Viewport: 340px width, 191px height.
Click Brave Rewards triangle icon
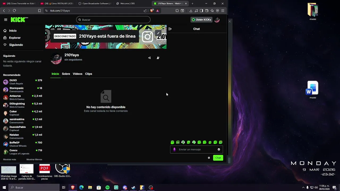pyautogui.click(x=158, y=11)
